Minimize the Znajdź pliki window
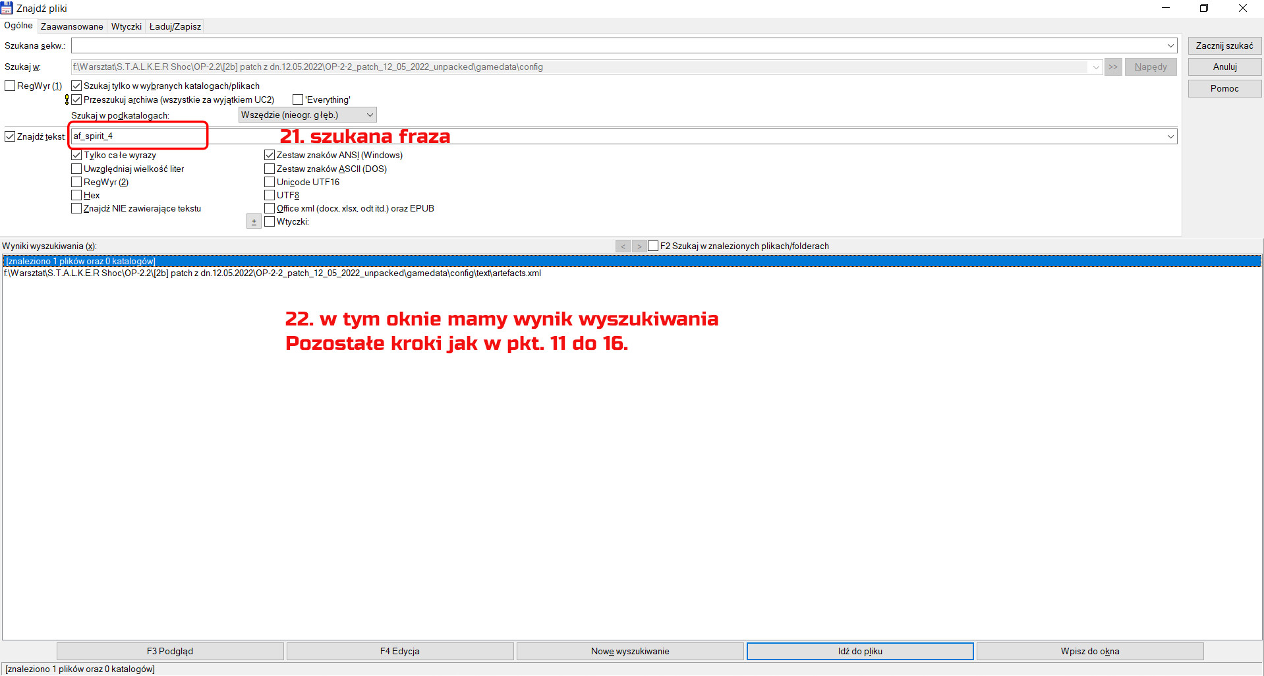This screenshot has height=676, width=1264. coord(1166,8)
